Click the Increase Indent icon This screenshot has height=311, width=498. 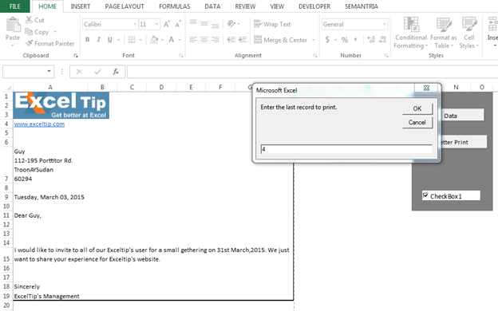tap(243, 40)
